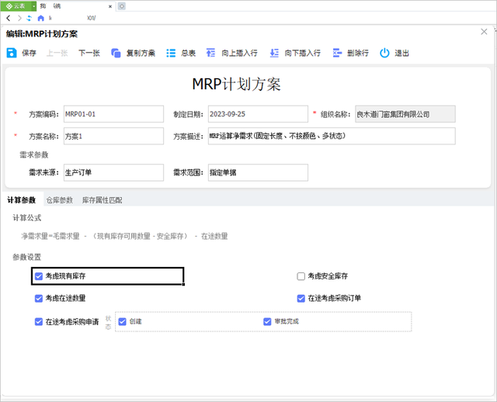497x402 pixels.
Task: Click the 组织名称 field
Action: pos(405,114)
